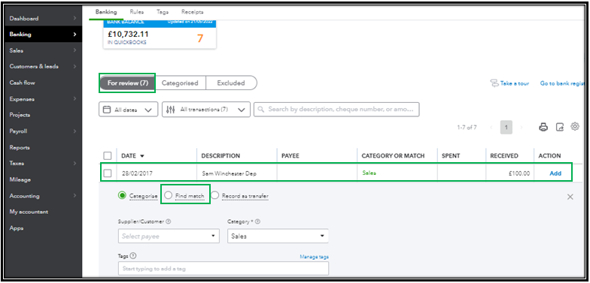Select page 1 button

[506, 128]
